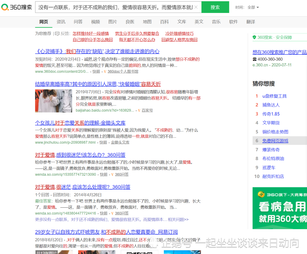Screen dimensions: 307x254
Task: Open result 对于爱情,感到很迷茫!该怎么办?
Action: tap(80, 155)
